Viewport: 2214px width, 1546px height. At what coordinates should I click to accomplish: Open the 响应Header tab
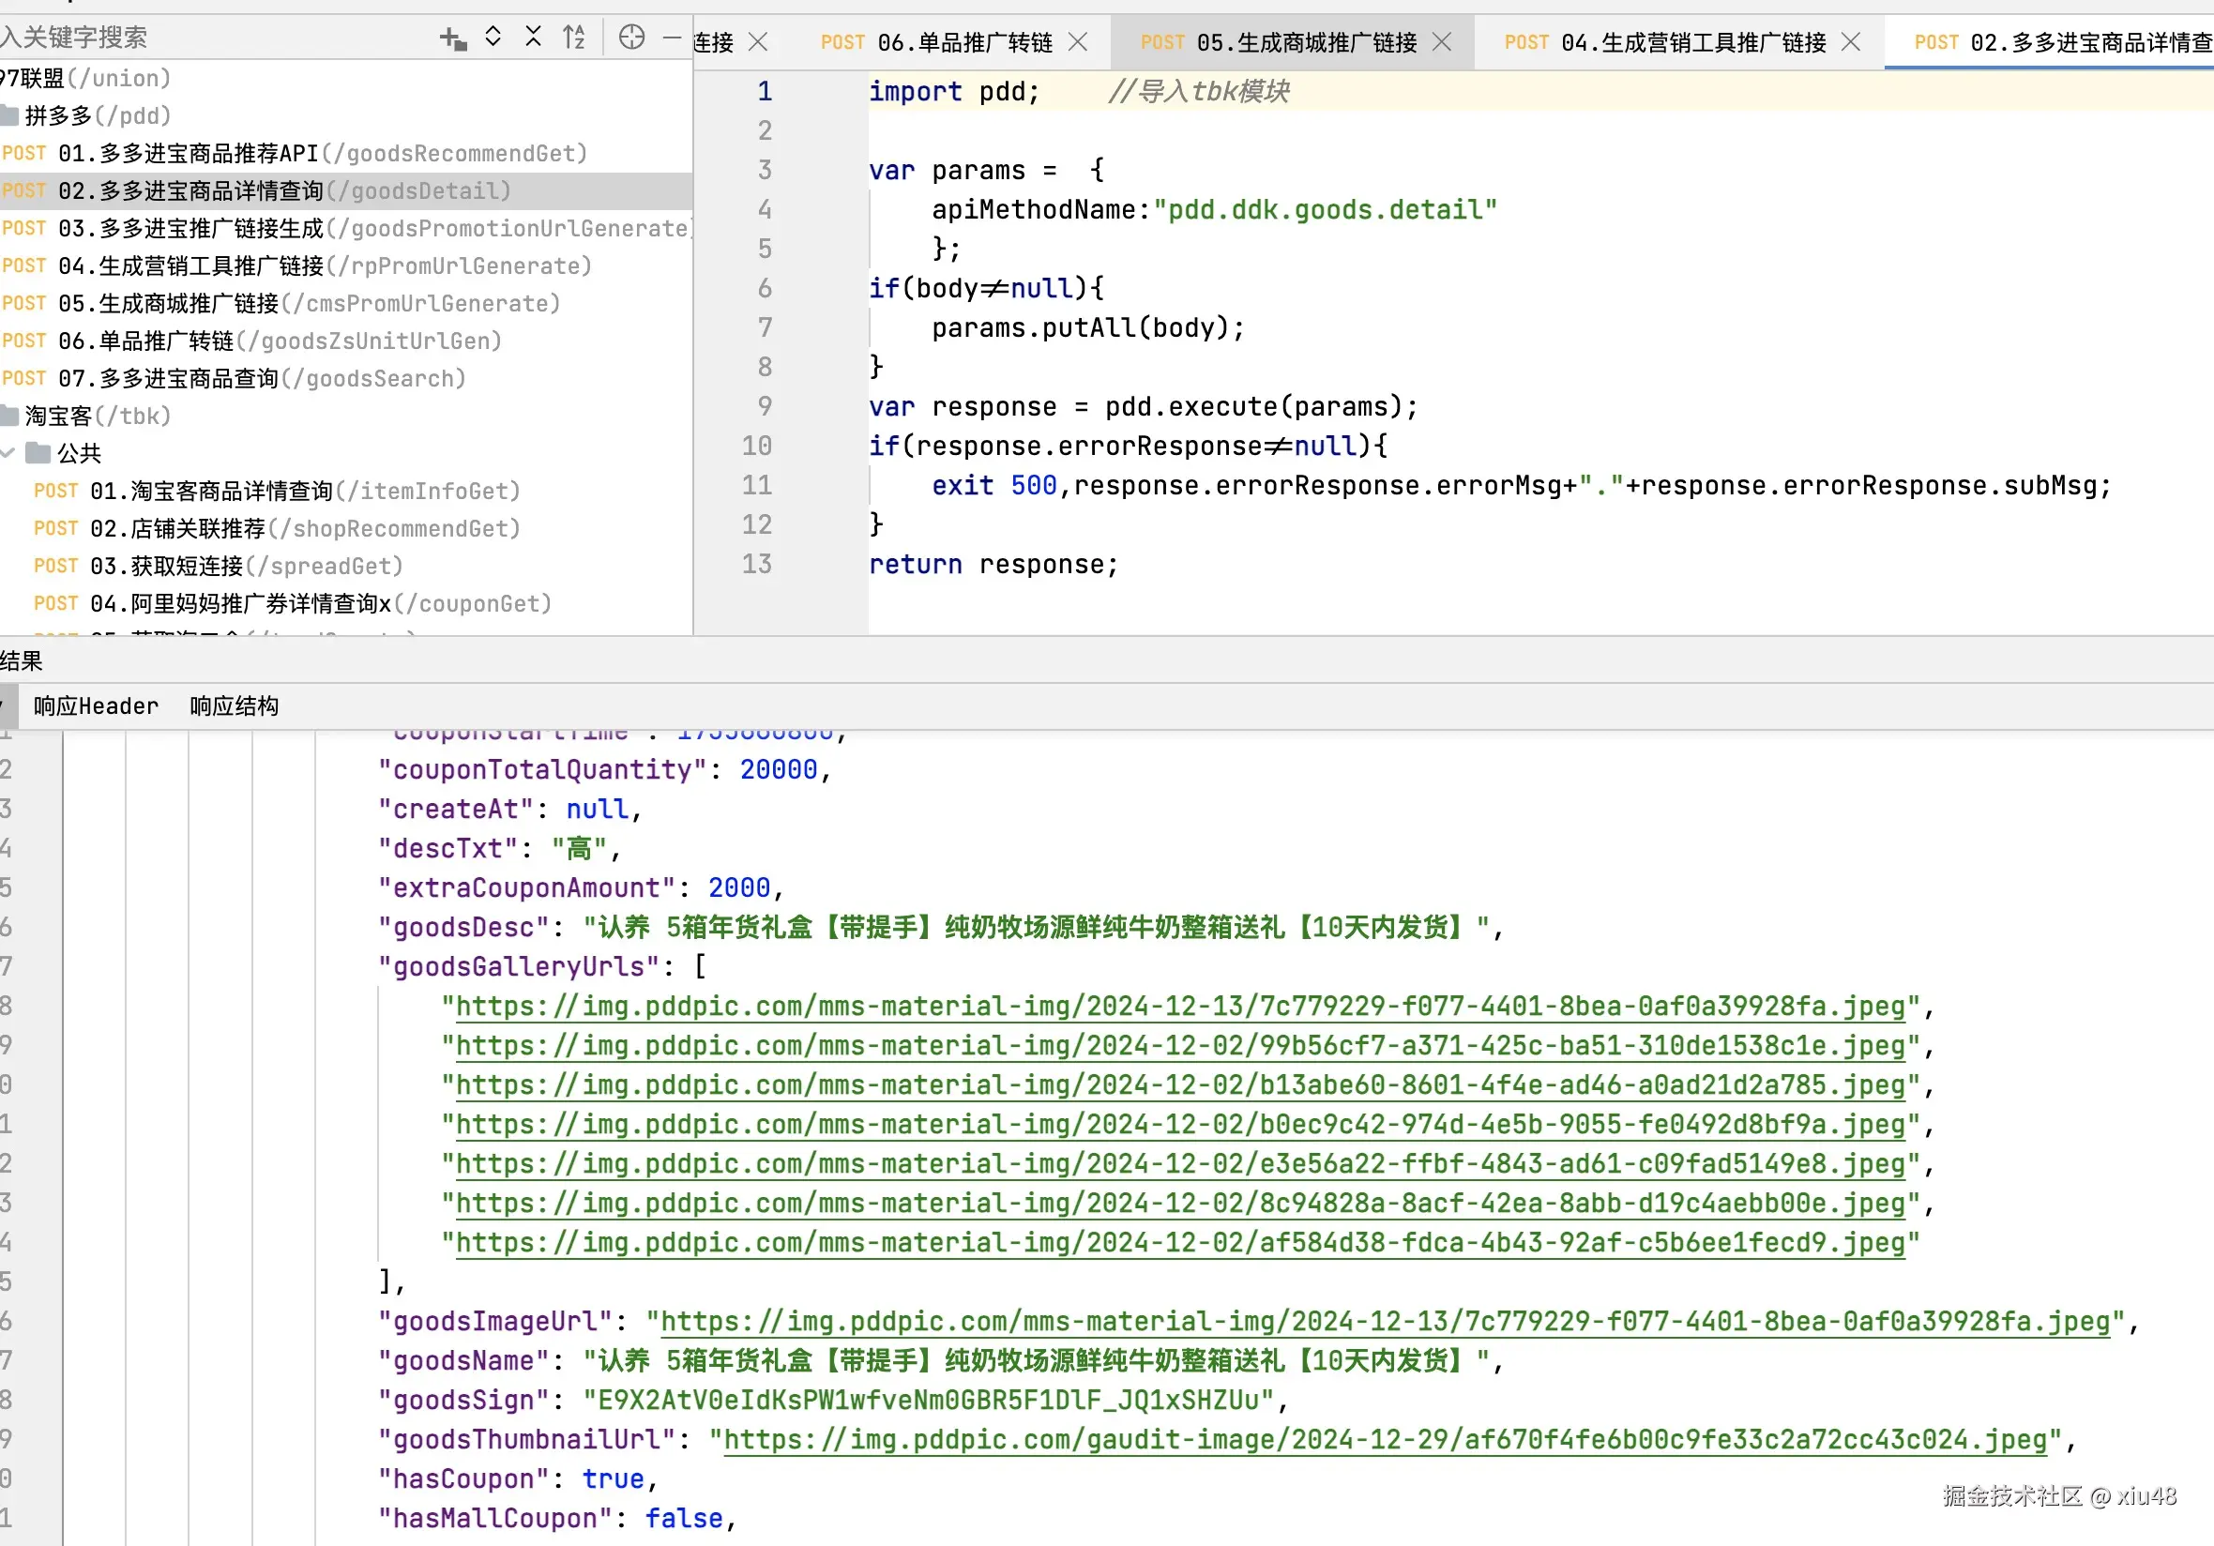pyautogui.click(x=96, y=706)
